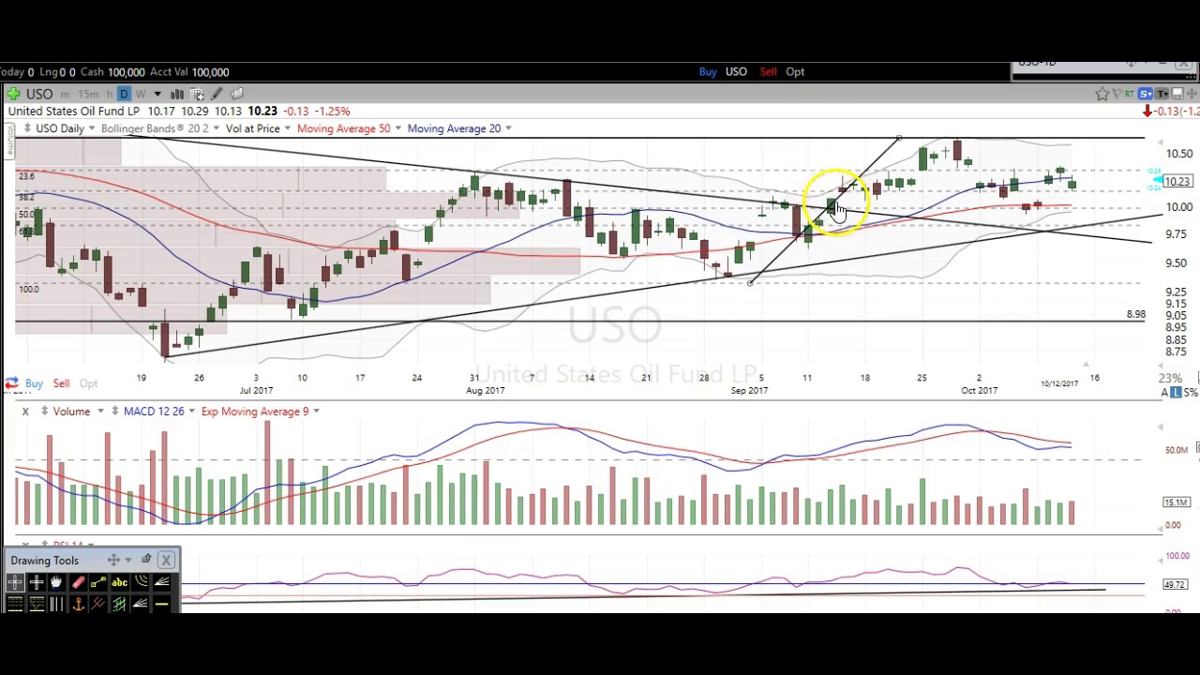
Task: Open drawing tools via pencil icon
Action: coord(217,94)
